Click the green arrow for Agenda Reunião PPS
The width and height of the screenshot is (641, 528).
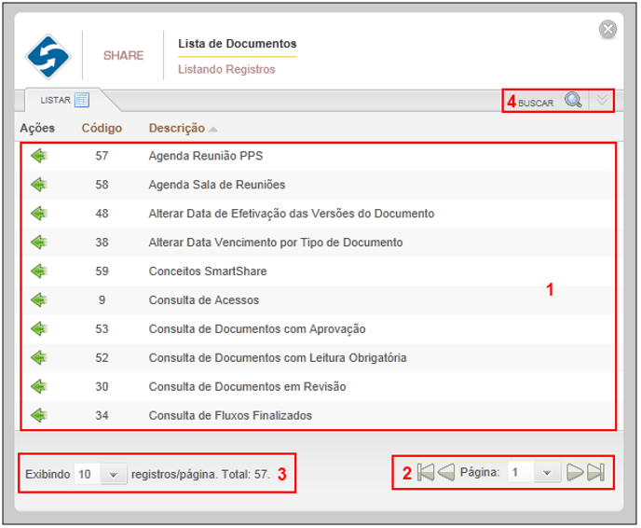[x=38, y=156]
